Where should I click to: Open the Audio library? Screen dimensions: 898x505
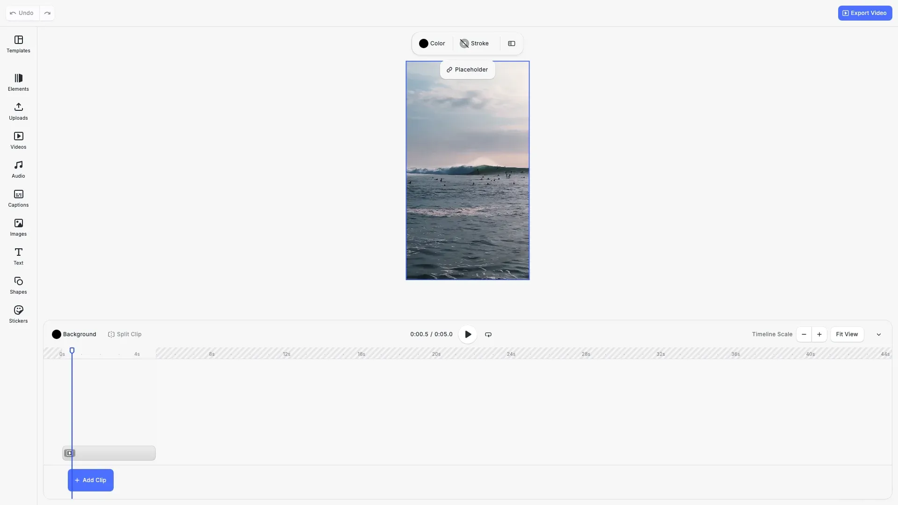[x=18, y=169]
